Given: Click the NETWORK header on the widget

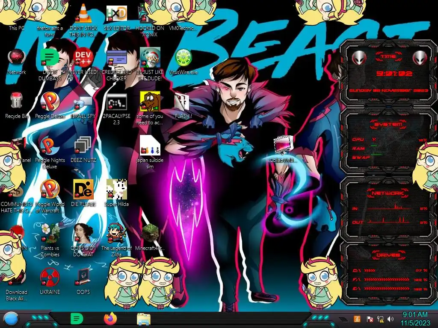Looking at the screenshot, I should coord(388,193).
